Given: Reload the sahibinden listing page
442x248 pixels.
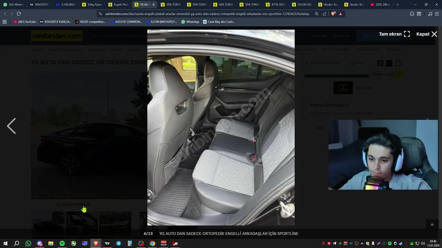Looking at the screenshot, I should [19, 14].
